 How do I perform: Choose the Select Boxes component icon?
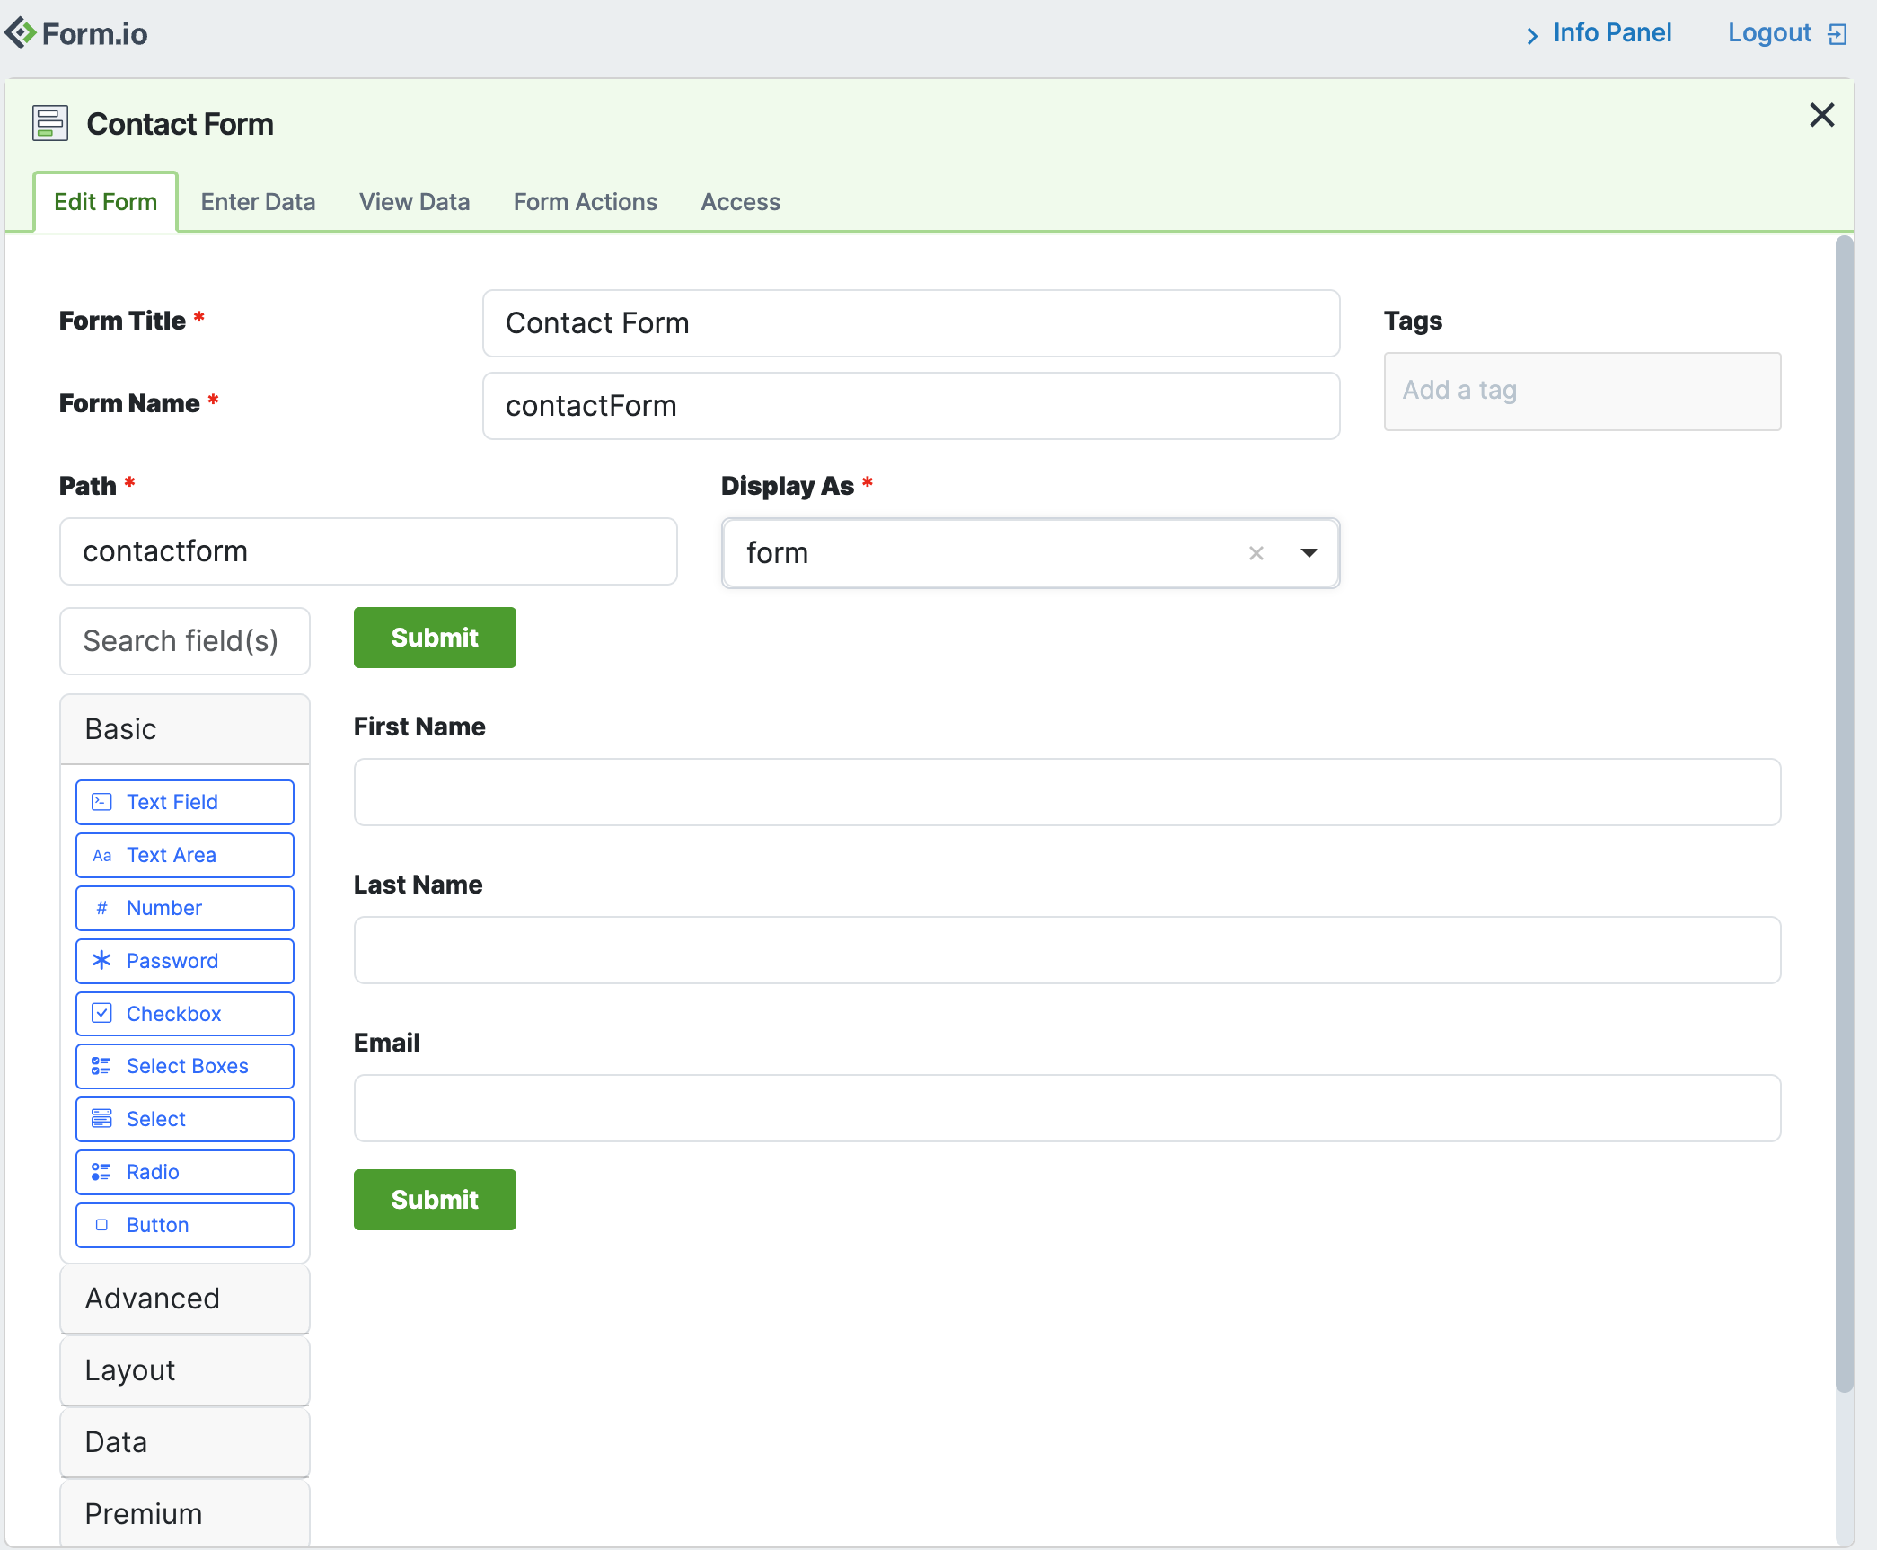(101, 1066)
